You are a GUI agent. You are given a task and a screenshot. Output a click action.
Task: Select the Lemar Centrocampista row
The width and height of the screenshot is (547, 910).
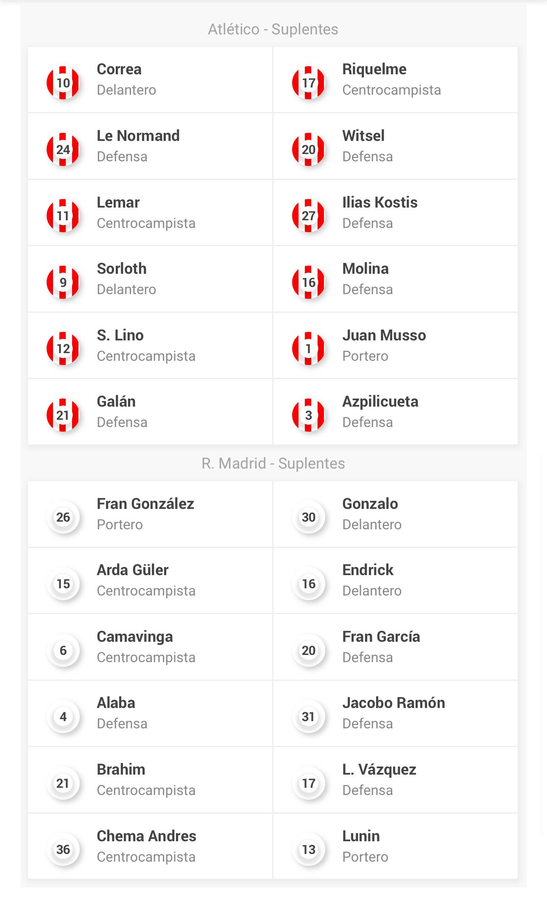pos(150,213)
